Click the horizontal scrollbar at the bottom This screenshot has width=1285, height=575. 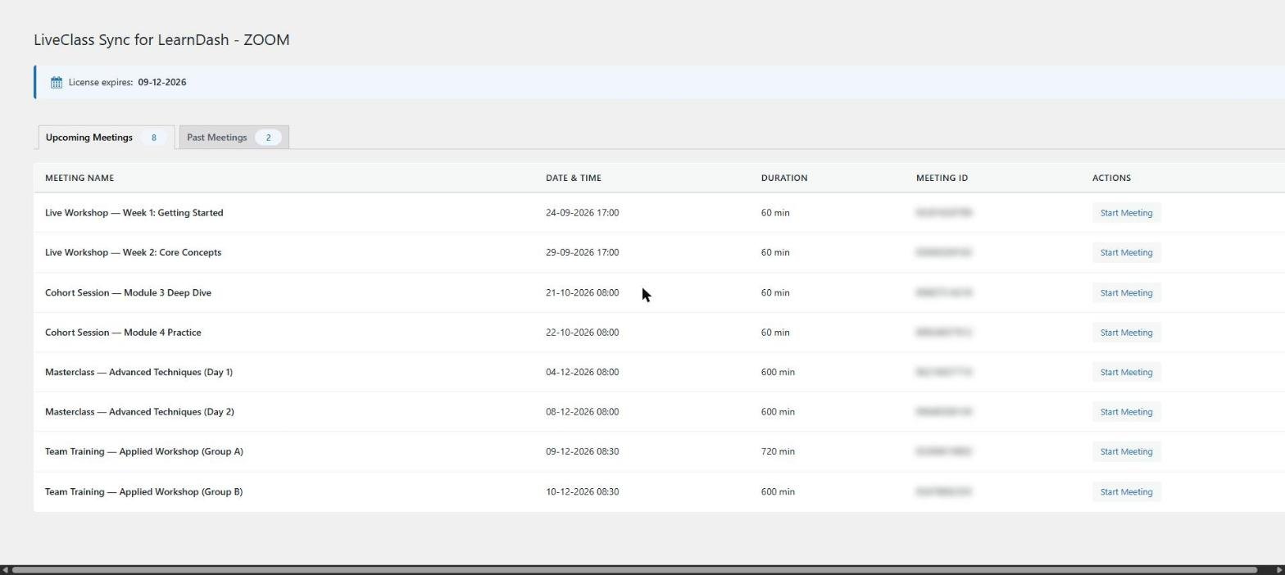634,569
